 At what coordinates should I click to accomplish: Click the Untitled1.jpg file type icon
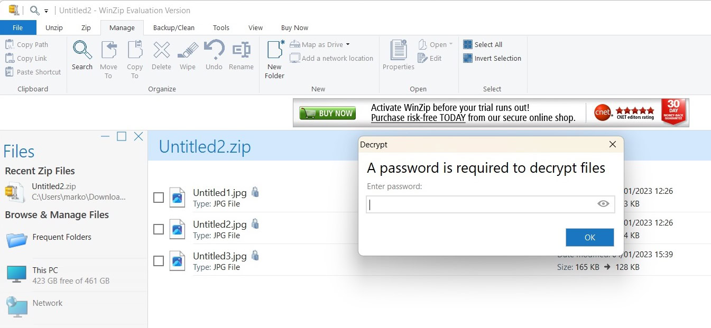pyautogui.click(x=177, y=197)
